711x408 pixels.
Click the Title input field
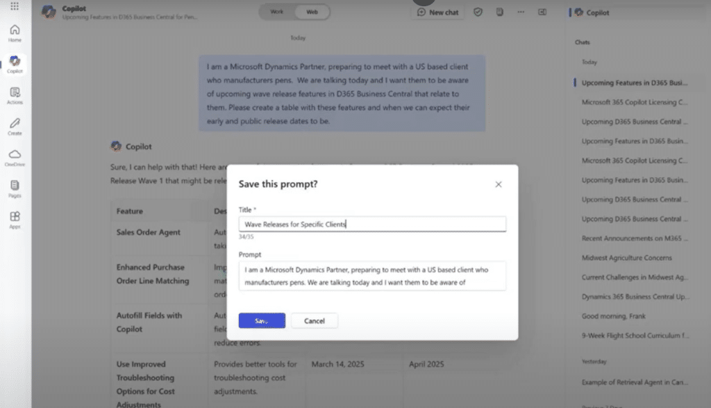click(x=372, y=224)
